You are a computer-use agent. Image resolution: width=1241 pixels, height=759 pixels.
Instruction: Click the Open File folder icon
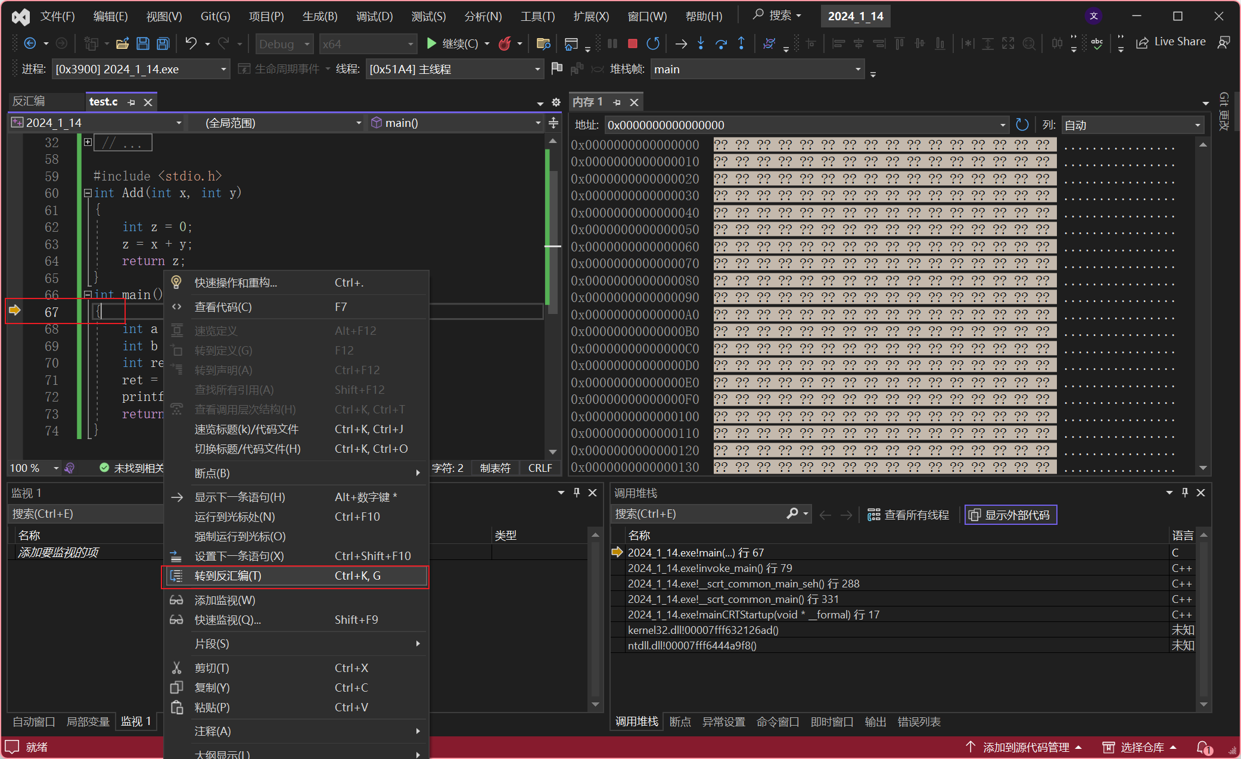point(123,43)
